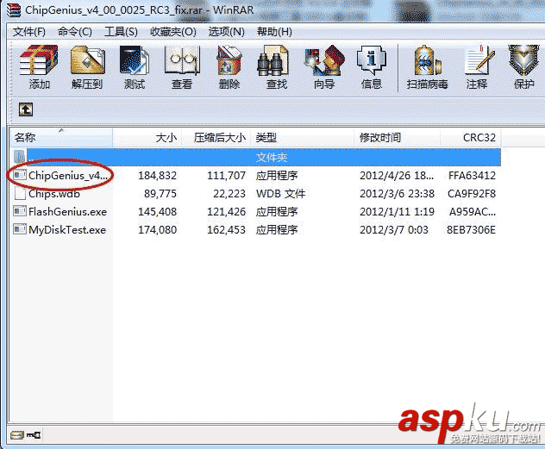Image resolution: width=545 pixels, height=449 pixels.
Task: Click size value 174,080
Action: click(158, 229)
